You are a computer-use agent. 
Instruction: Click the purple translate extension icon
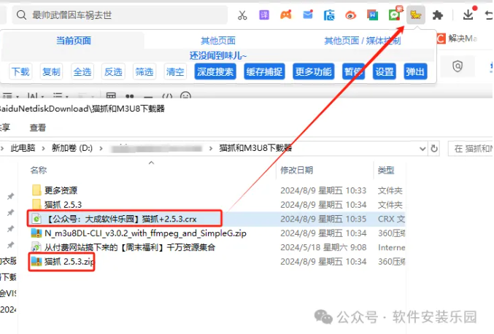tap(265, 15)
